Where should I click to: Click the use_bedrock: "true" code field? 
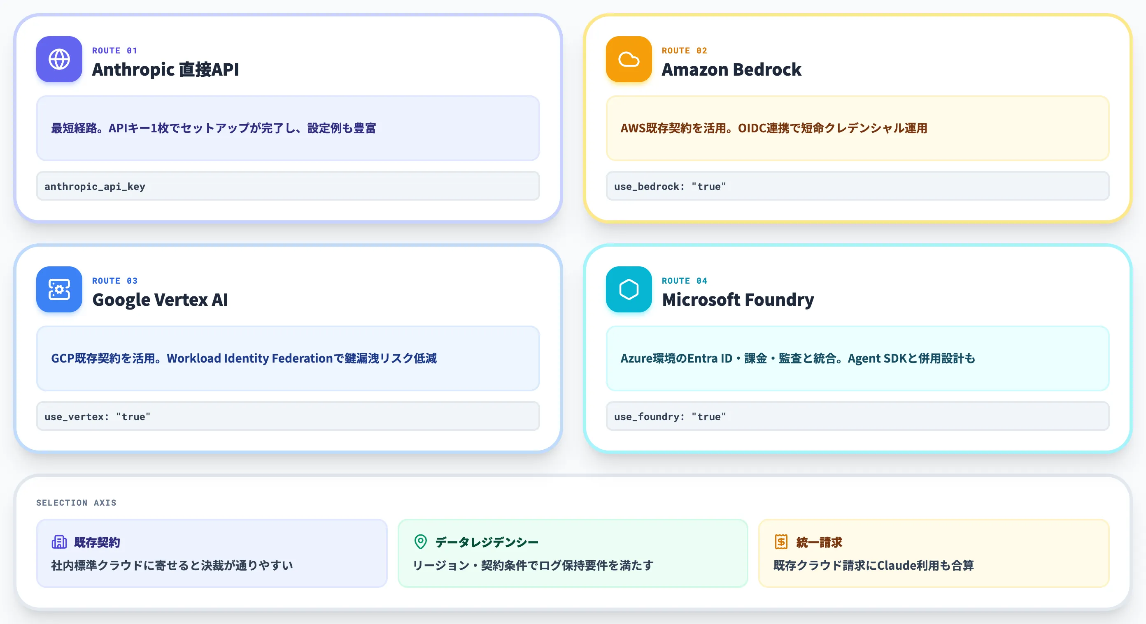857,186
